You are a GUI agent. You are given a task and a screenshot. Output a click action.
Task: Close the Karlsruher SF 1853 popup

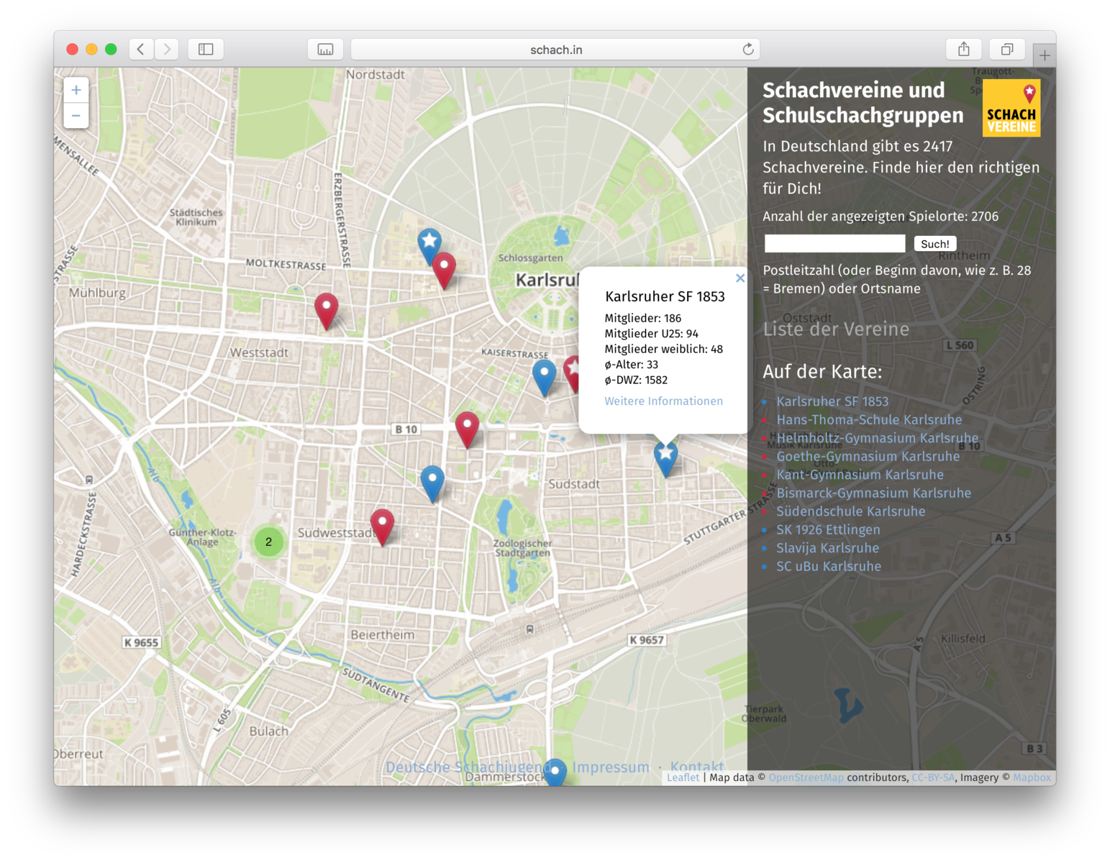[x=740, y=278]
